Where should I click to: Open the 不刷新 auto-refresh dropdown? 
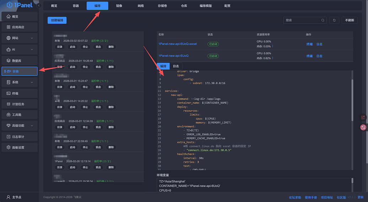coord(350,20)
